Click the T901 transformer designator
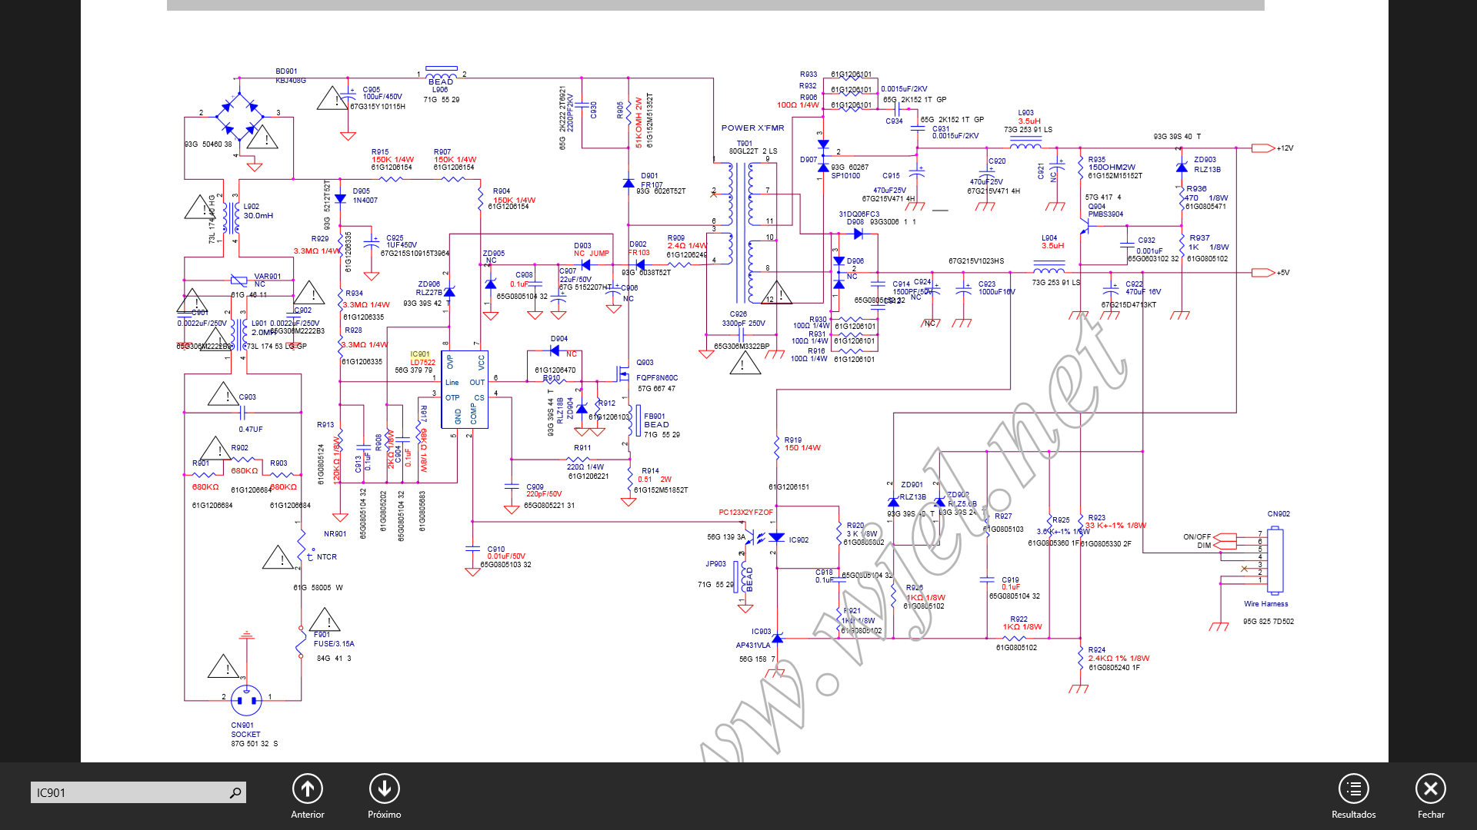 coord(745,144)
